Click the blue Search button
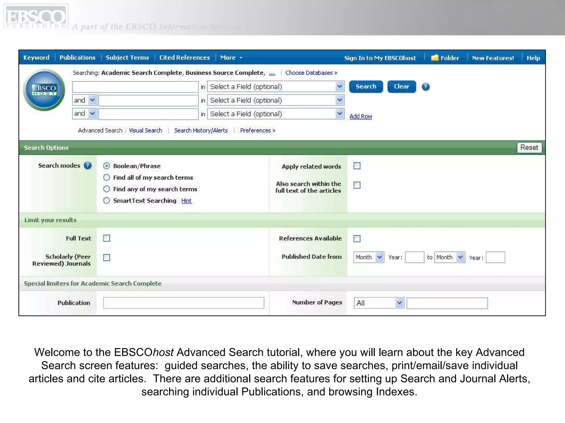The width and height of the screenshot is (565, 423). click(366, 87)
